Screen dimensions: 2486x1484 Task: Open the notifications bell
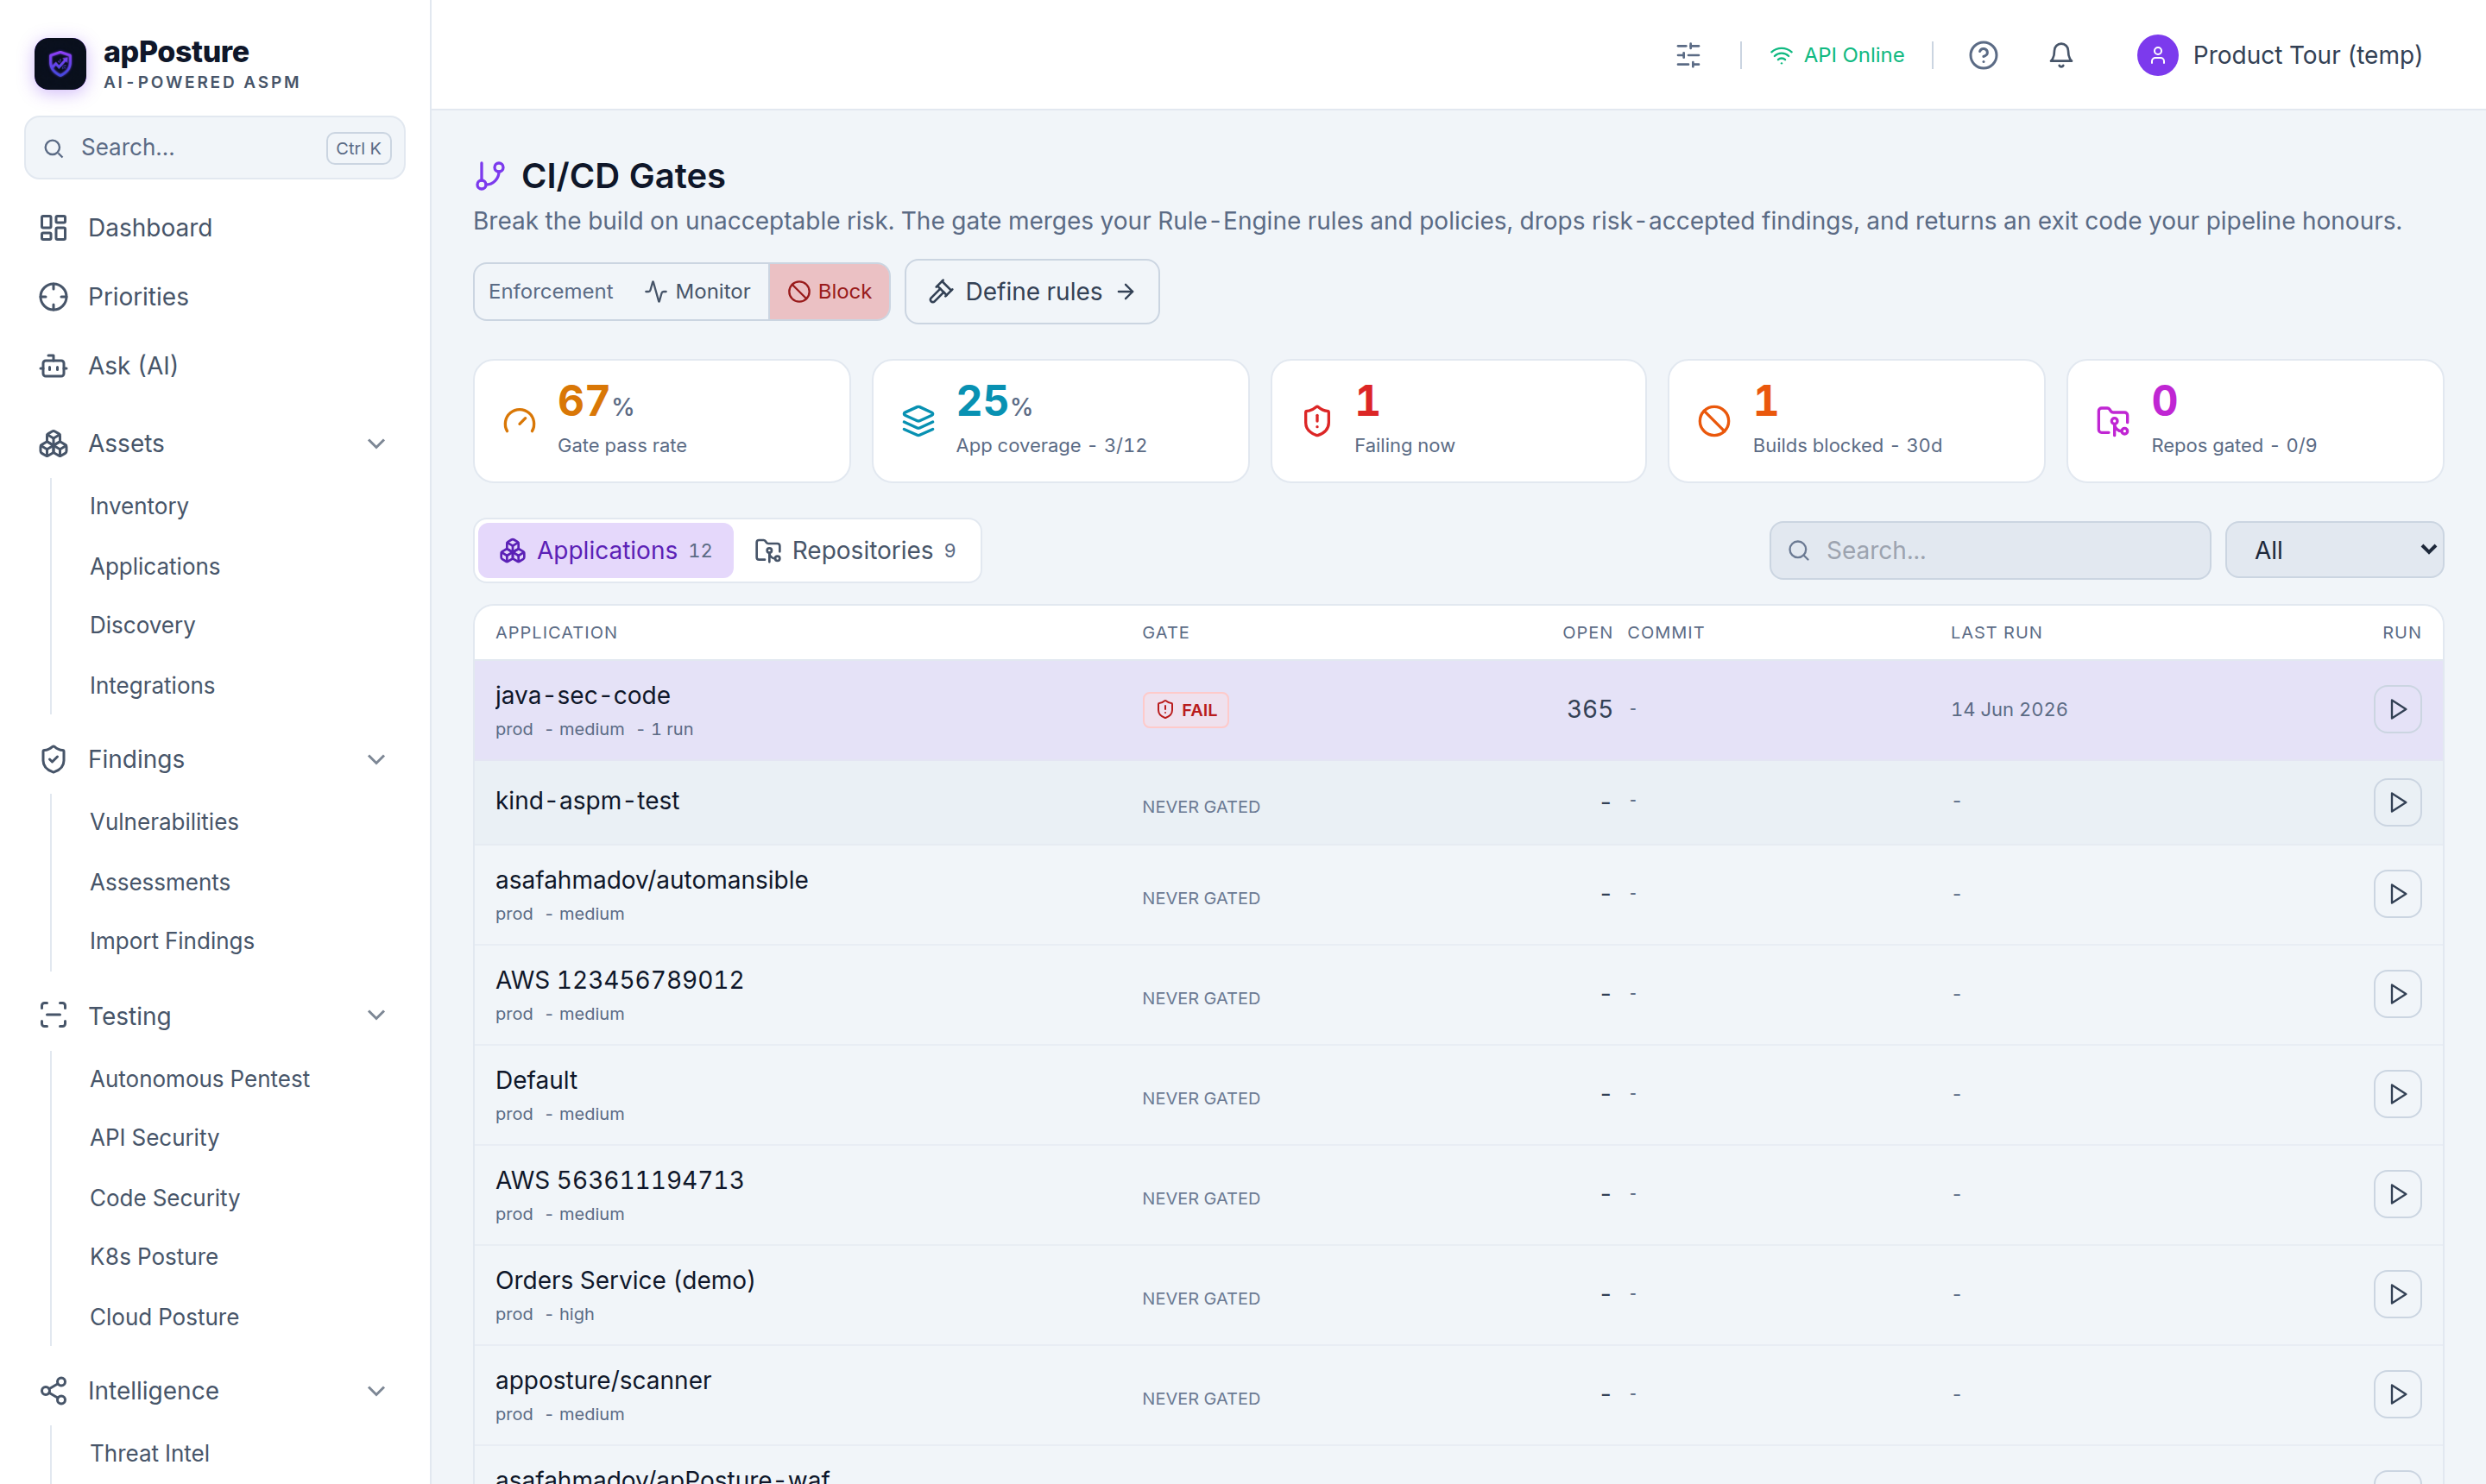[2060, 55]
